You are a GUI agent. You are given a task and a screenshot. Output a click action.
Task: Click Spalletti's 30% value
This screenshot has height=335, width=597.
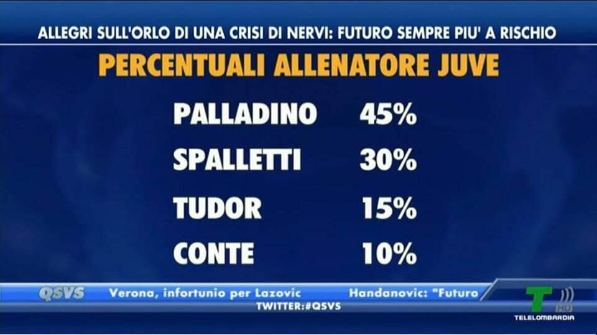[x=388, y=161]
